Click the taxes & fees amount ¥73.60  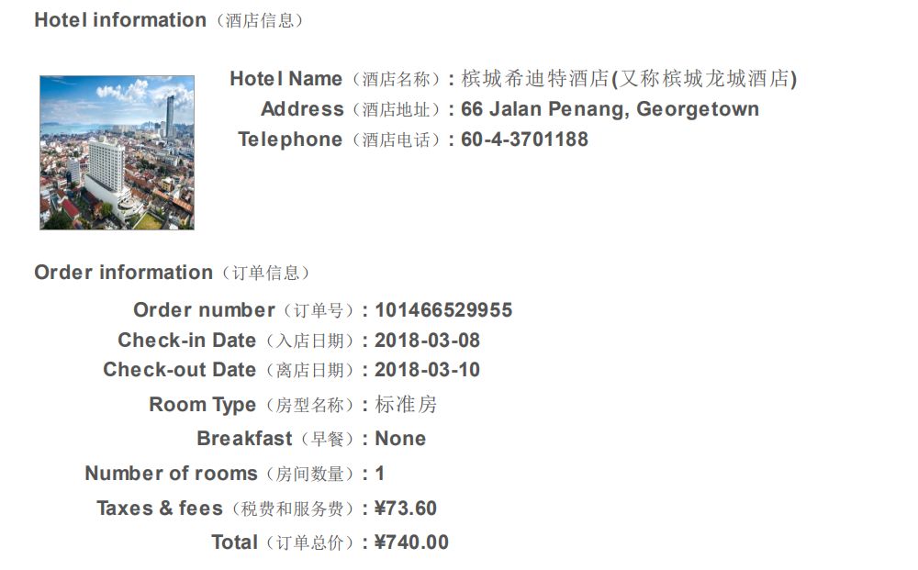(406, 509)
